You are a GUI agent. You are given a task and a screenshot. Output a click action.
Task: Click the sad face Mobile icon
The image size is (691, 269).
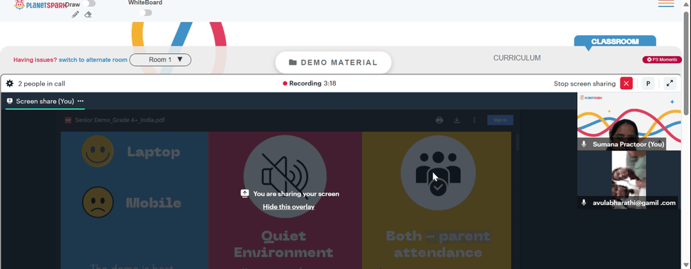tap(98, 201)
